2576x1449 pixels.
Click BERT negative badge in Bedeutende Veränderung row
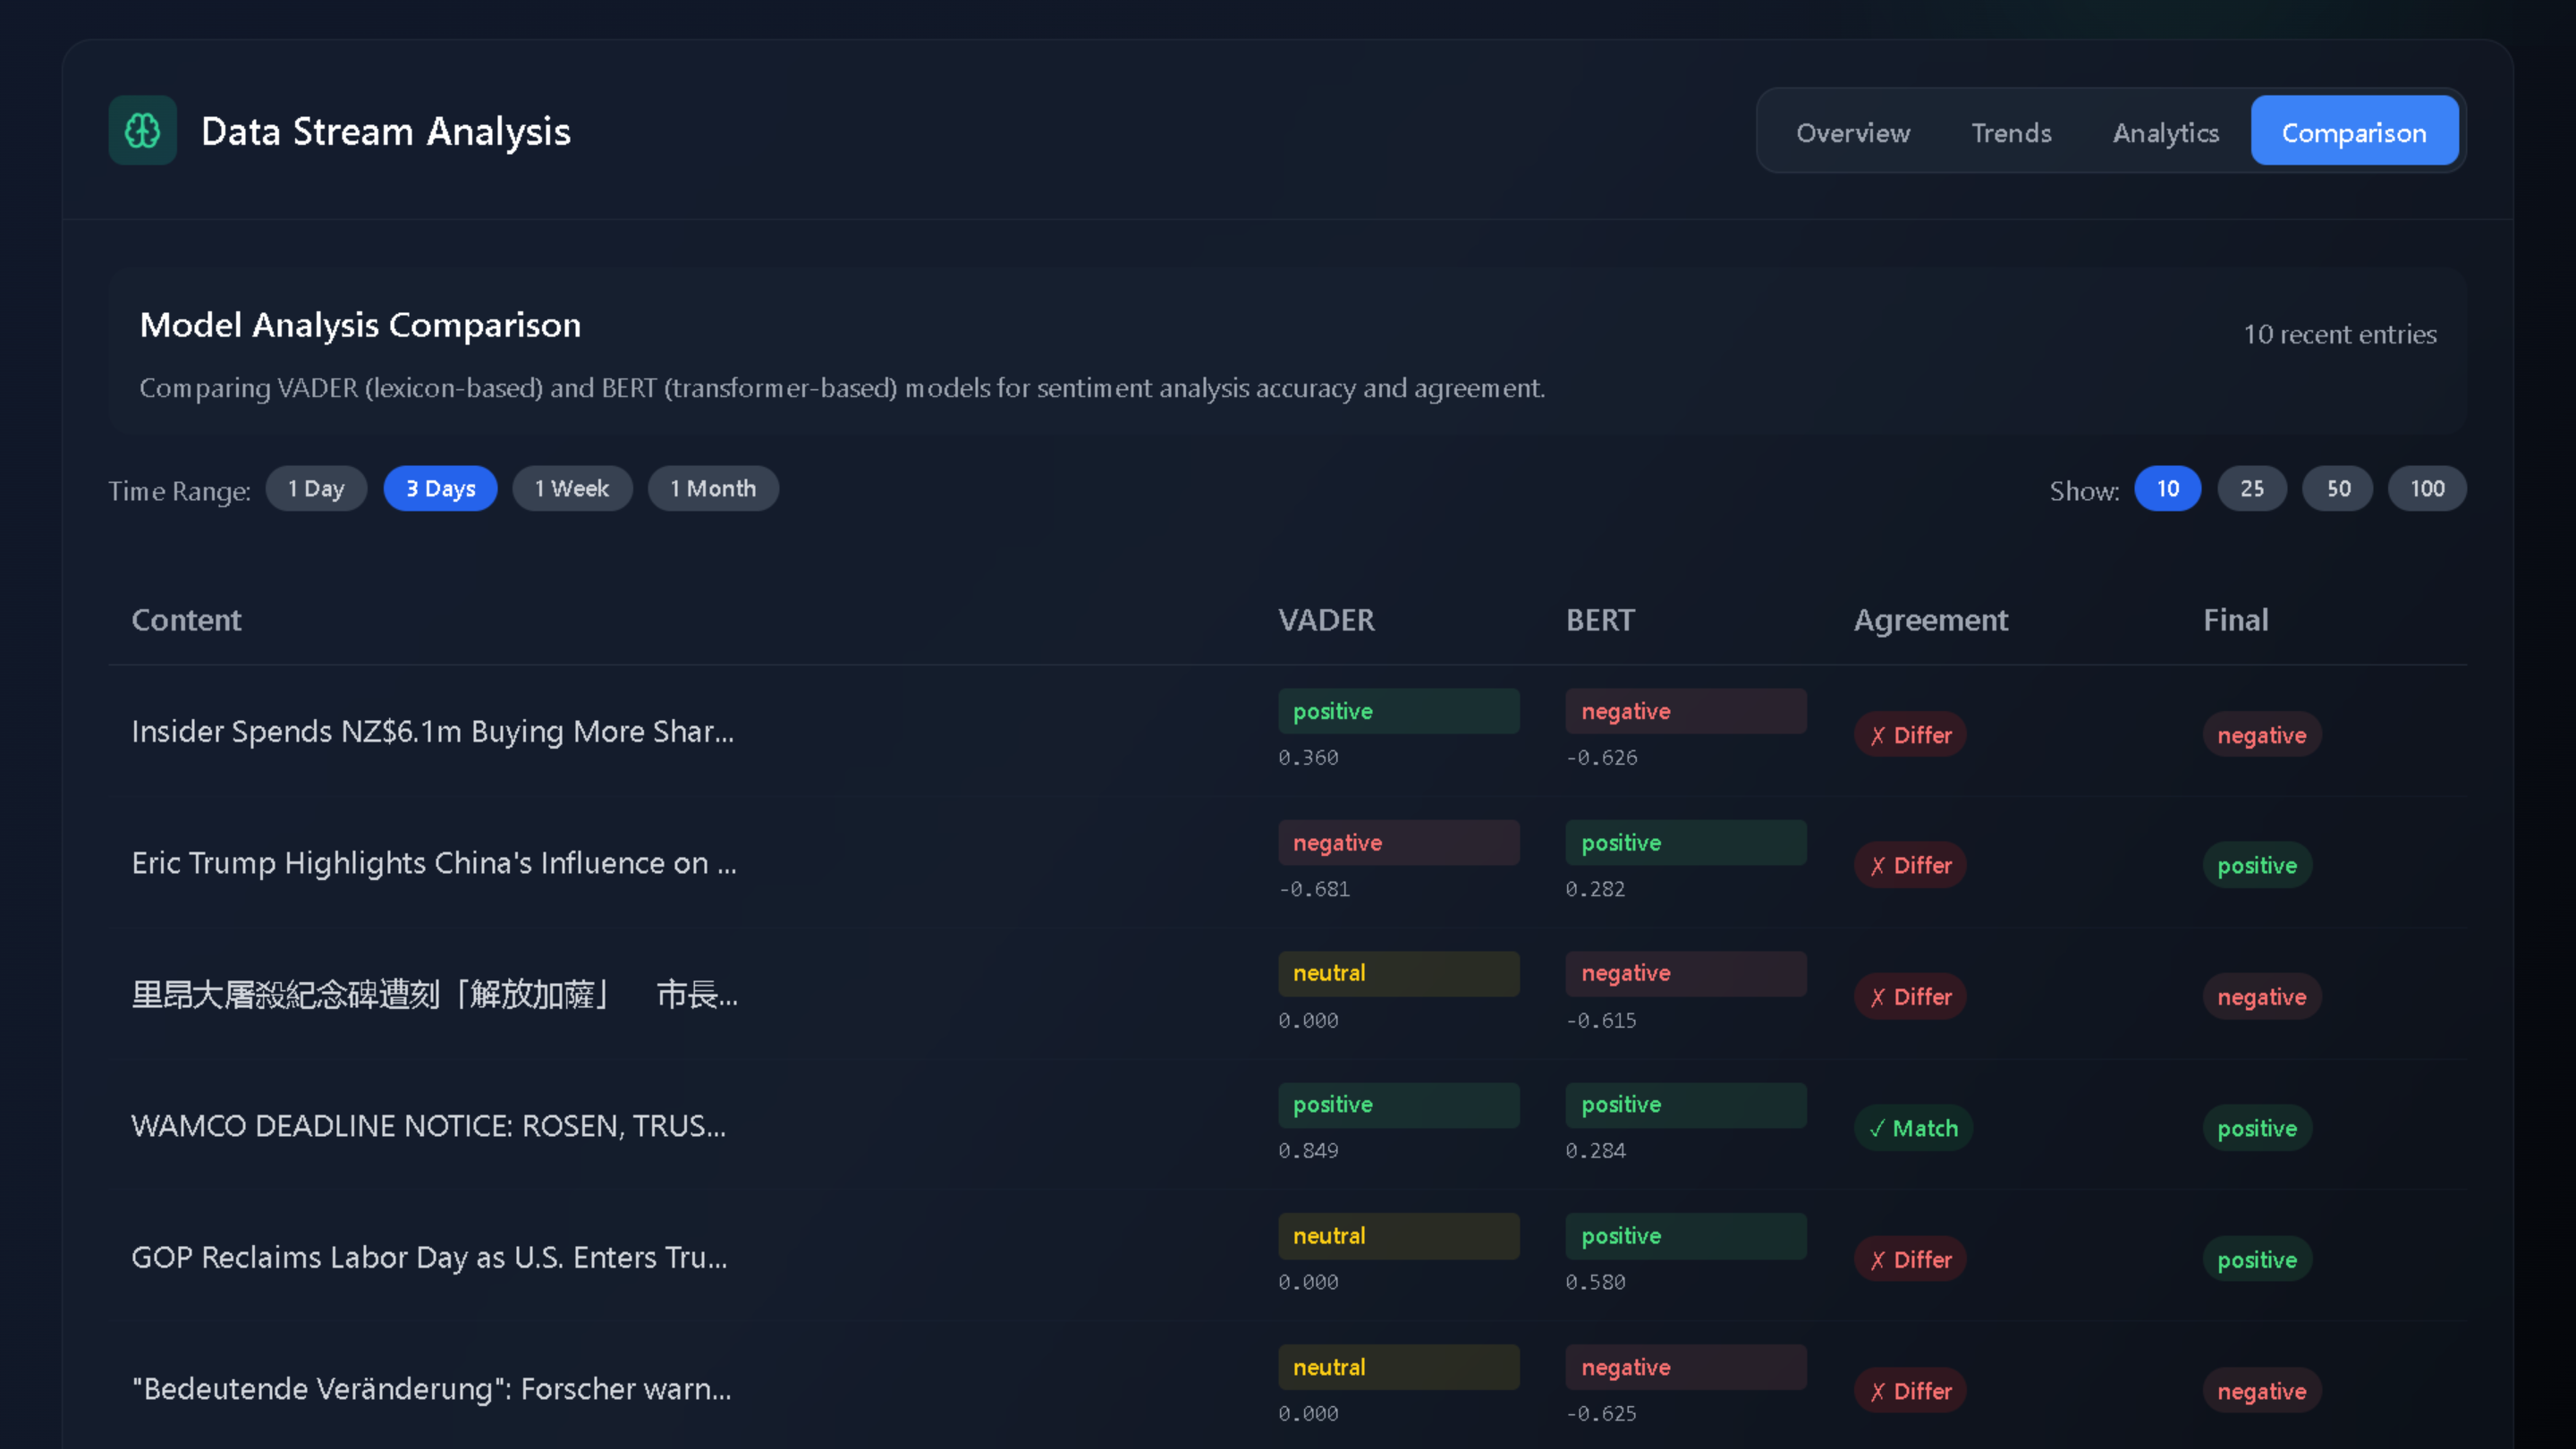1686,1367
